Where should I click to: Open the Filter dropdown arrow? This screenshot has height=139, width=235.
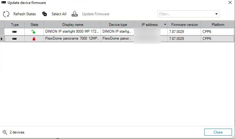tap(216, 14)
